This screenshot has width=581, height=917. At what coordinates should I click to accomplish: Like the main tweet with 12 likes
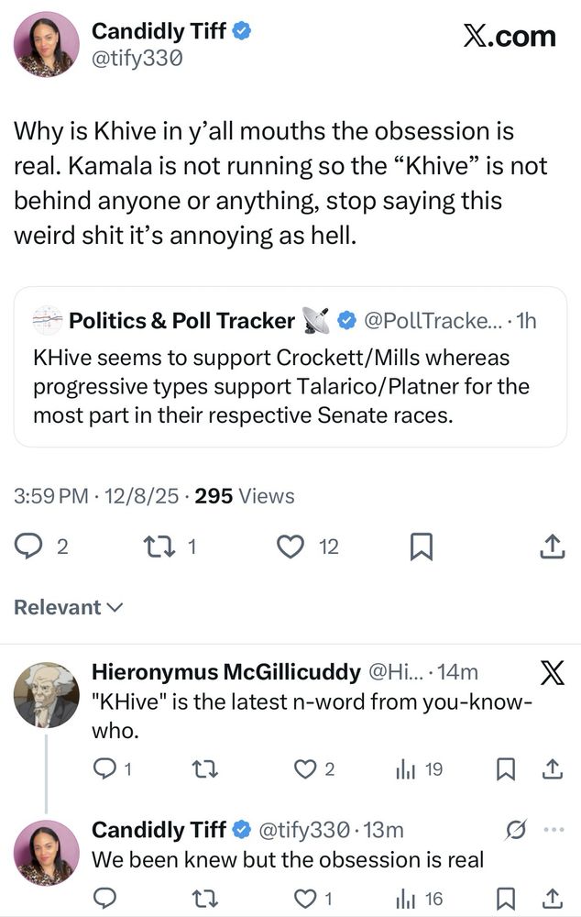(x=290, y=547)
